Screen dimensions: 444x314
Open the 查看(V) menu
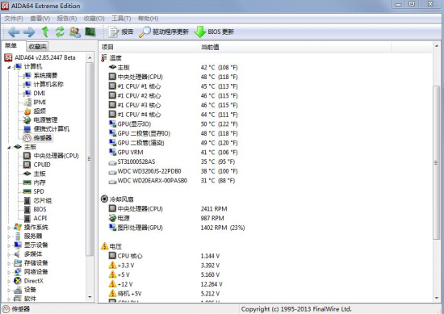[40, 19]
